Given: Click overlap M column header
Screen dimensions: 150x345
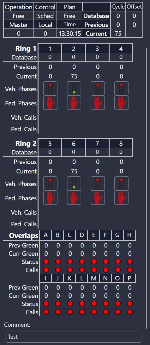Looking at the screenshot, I should (93, 278).
